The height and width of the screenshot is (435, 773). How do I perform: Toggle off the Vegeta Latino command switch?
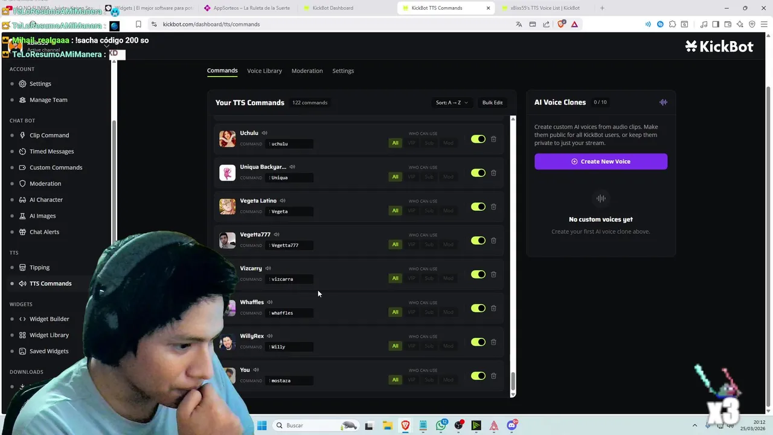pyautogui.click(x=478, y=207)
